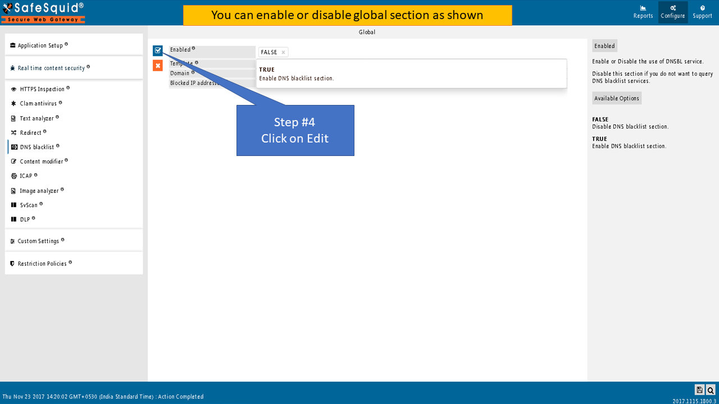Click HTTPS Inspection eye icon
The image size is (719, 404).
point(14,89)
